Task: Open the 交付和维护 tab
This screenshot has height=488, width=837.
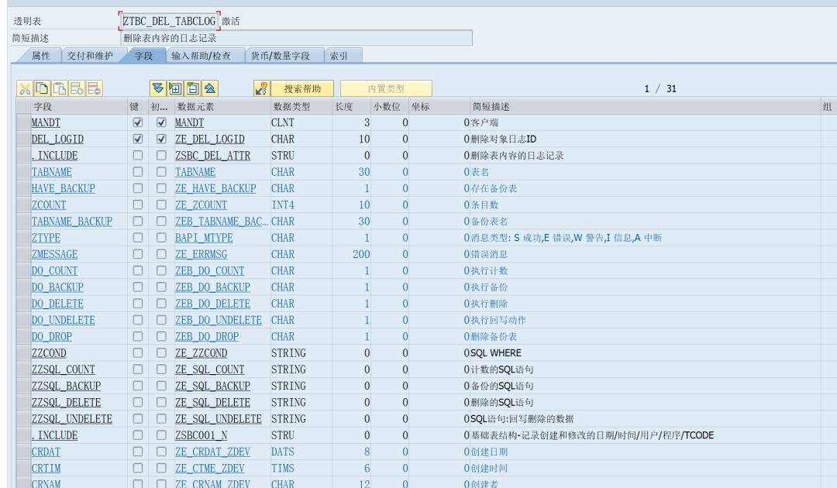Action: pyautogui.click(x=90, y=56)
